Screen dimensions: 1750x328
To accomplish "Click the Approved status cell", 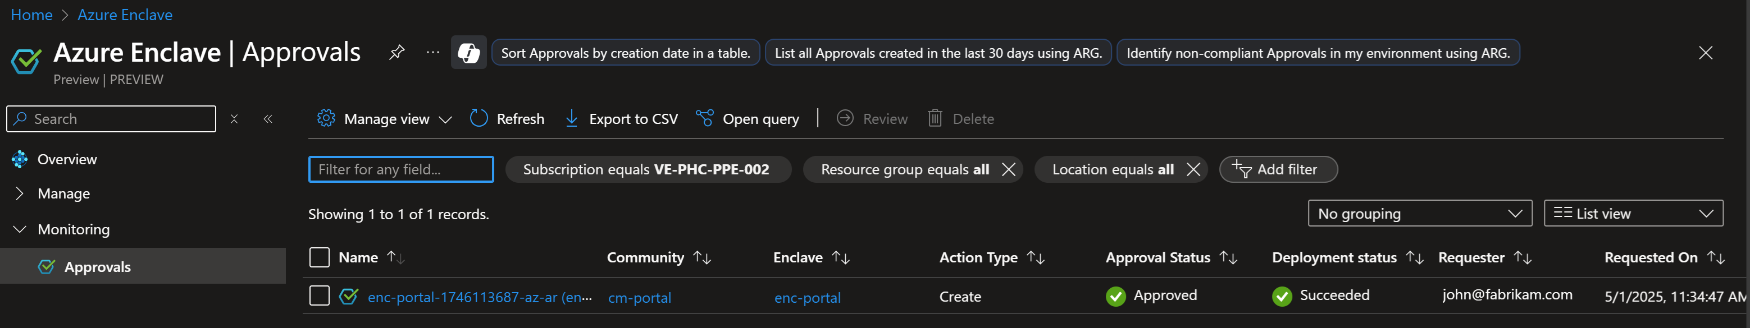I will [x=1151, y=295].
